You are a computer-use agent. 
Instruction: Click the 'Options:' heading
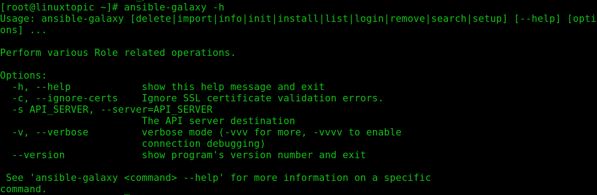pyautogui.click(x=24, y=75)
